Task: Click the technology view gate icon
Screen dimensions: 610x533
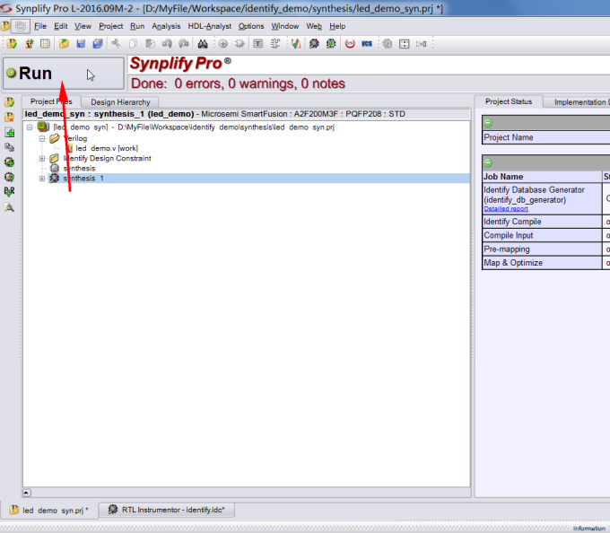Action: (240, 44)
